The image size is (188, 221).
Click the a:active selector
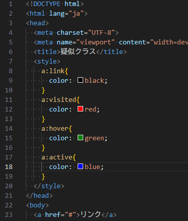pos(57,157)
